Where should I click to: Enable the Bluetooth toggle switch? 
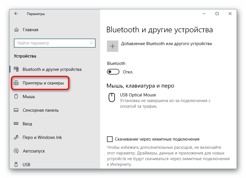tap(113, 72)
